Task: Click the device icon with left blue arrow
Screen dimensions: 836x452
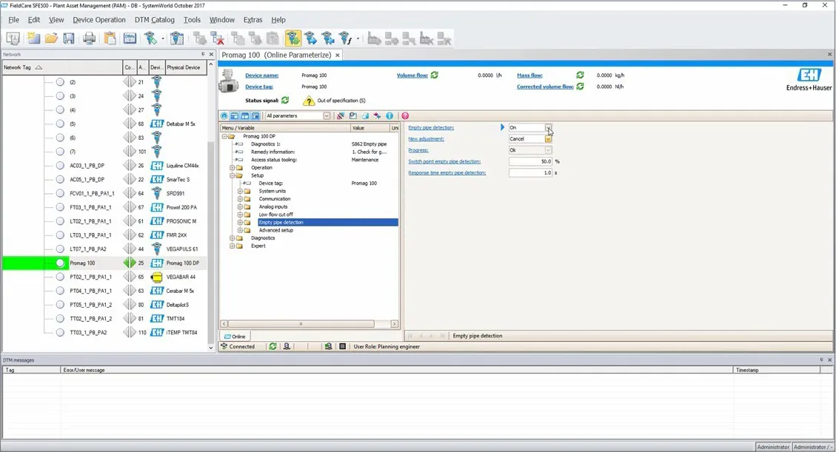Action: (328, 38)
